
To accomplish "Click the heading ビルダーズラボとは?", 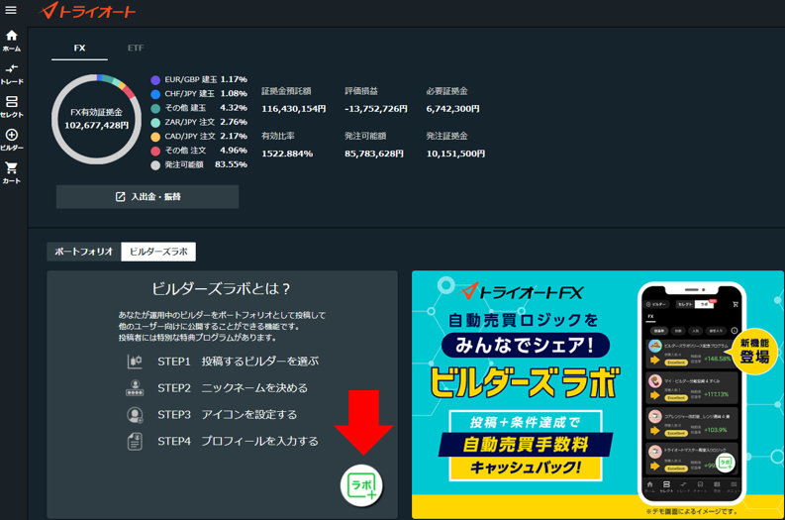I will [x=222, y=288].
